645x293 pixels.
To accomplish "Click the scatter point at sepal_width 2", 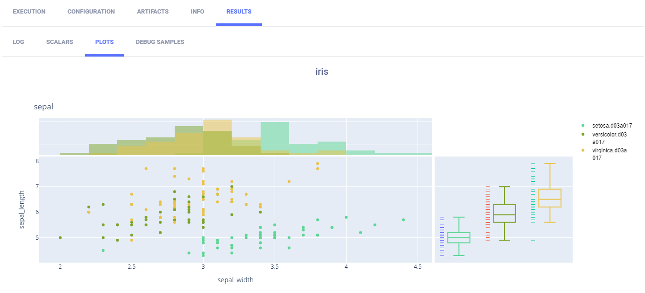I will click(x=60, y=237).
